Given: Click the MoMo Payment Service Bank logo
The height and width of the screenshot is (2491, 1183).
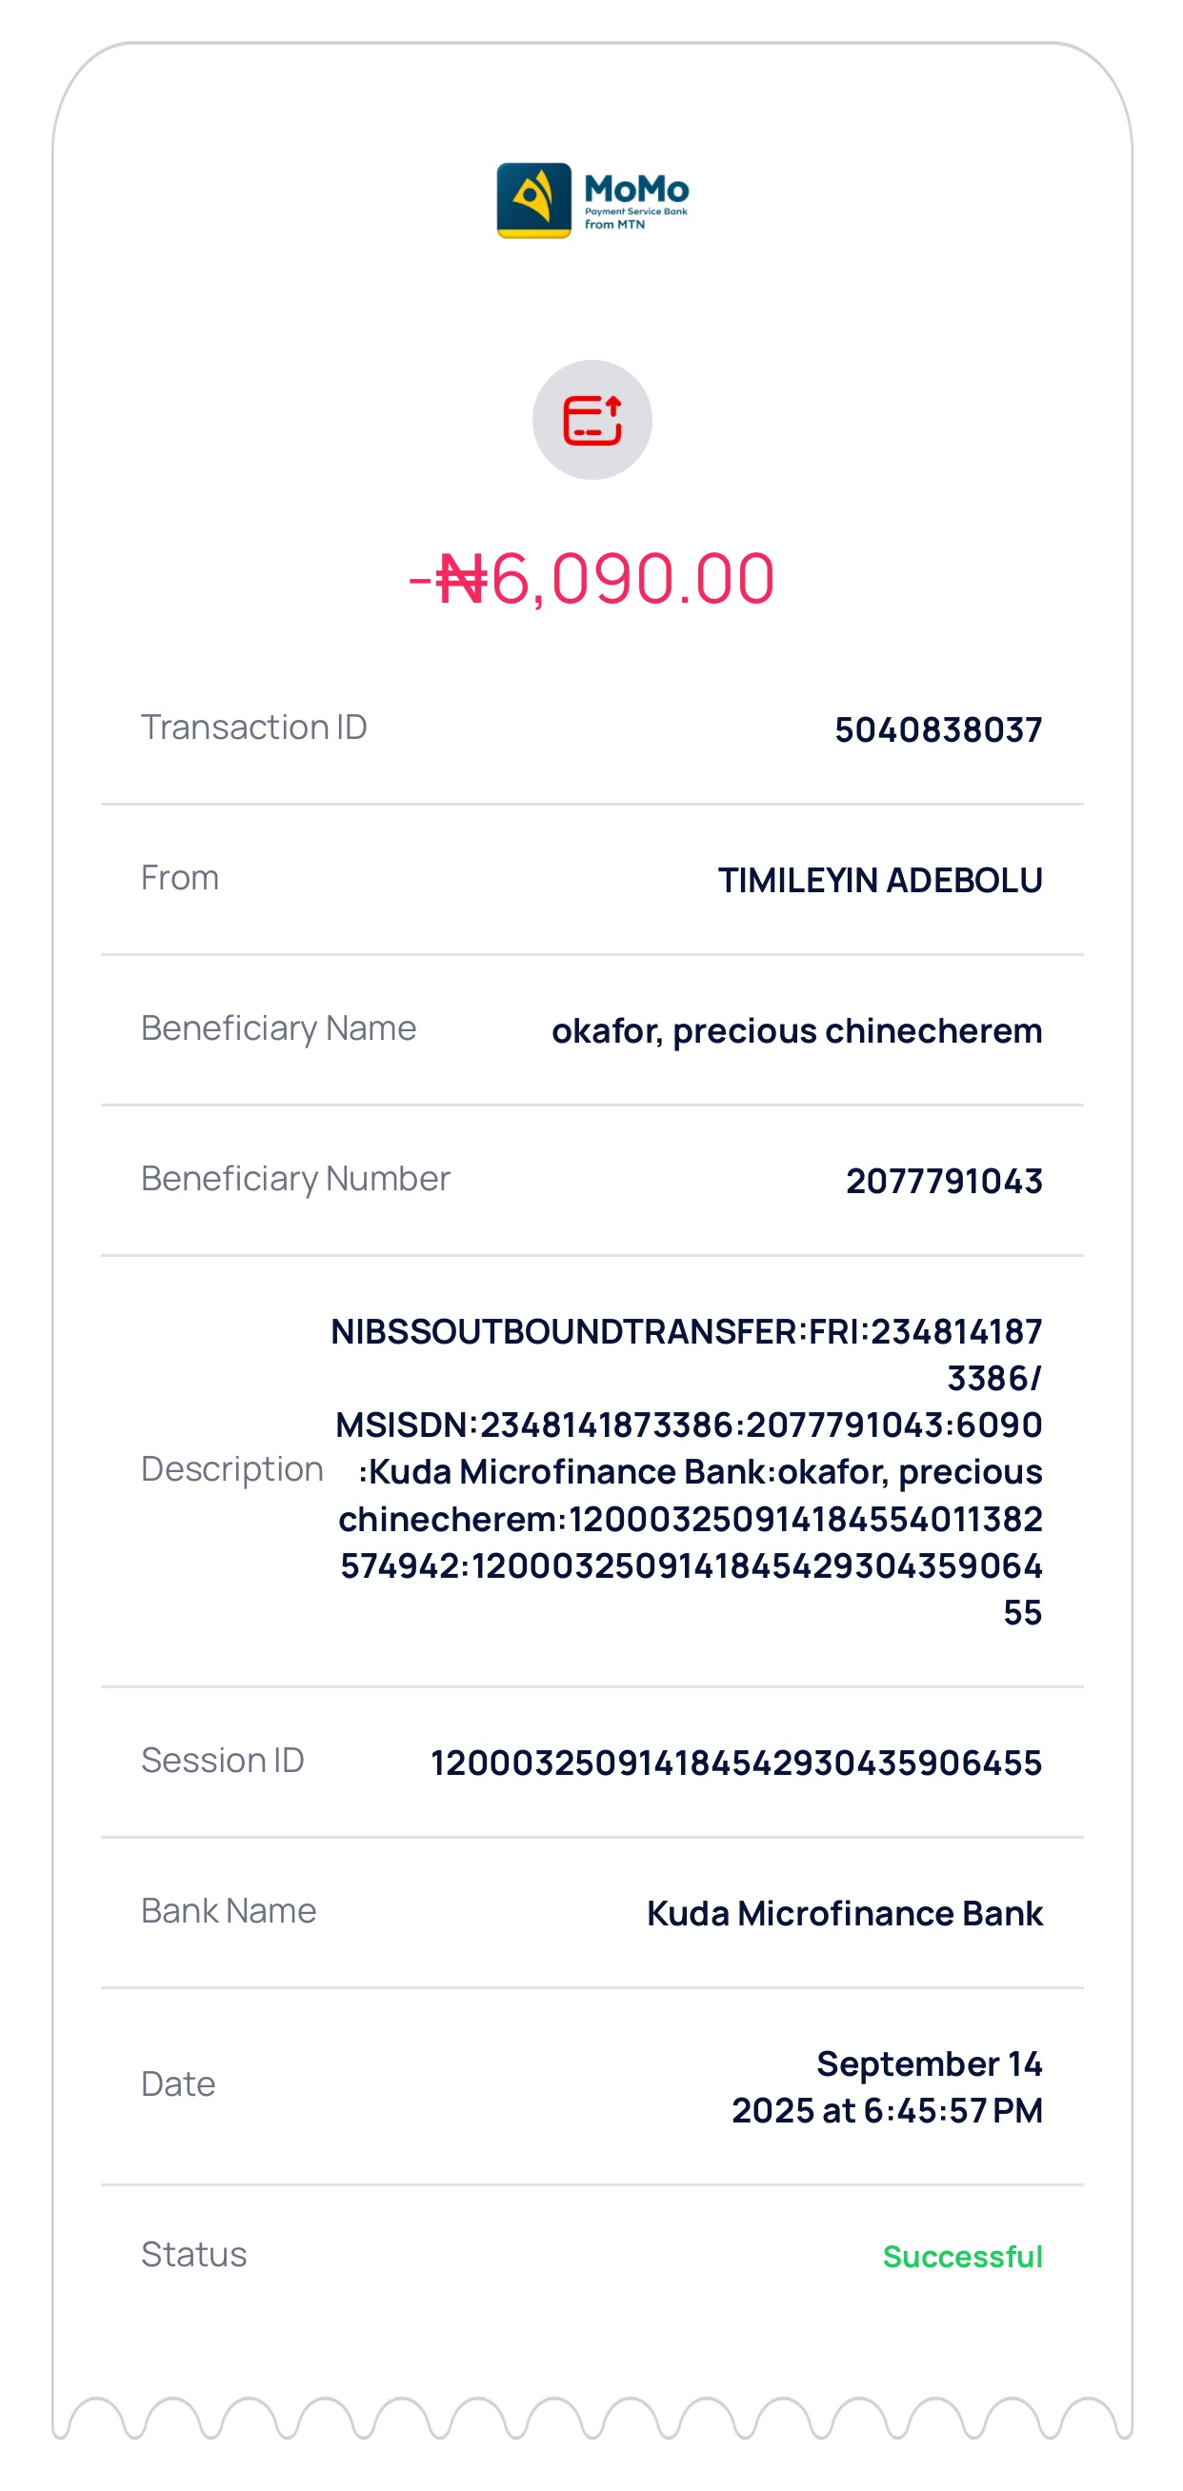Looking at the screenshot, I should [592, 200].
